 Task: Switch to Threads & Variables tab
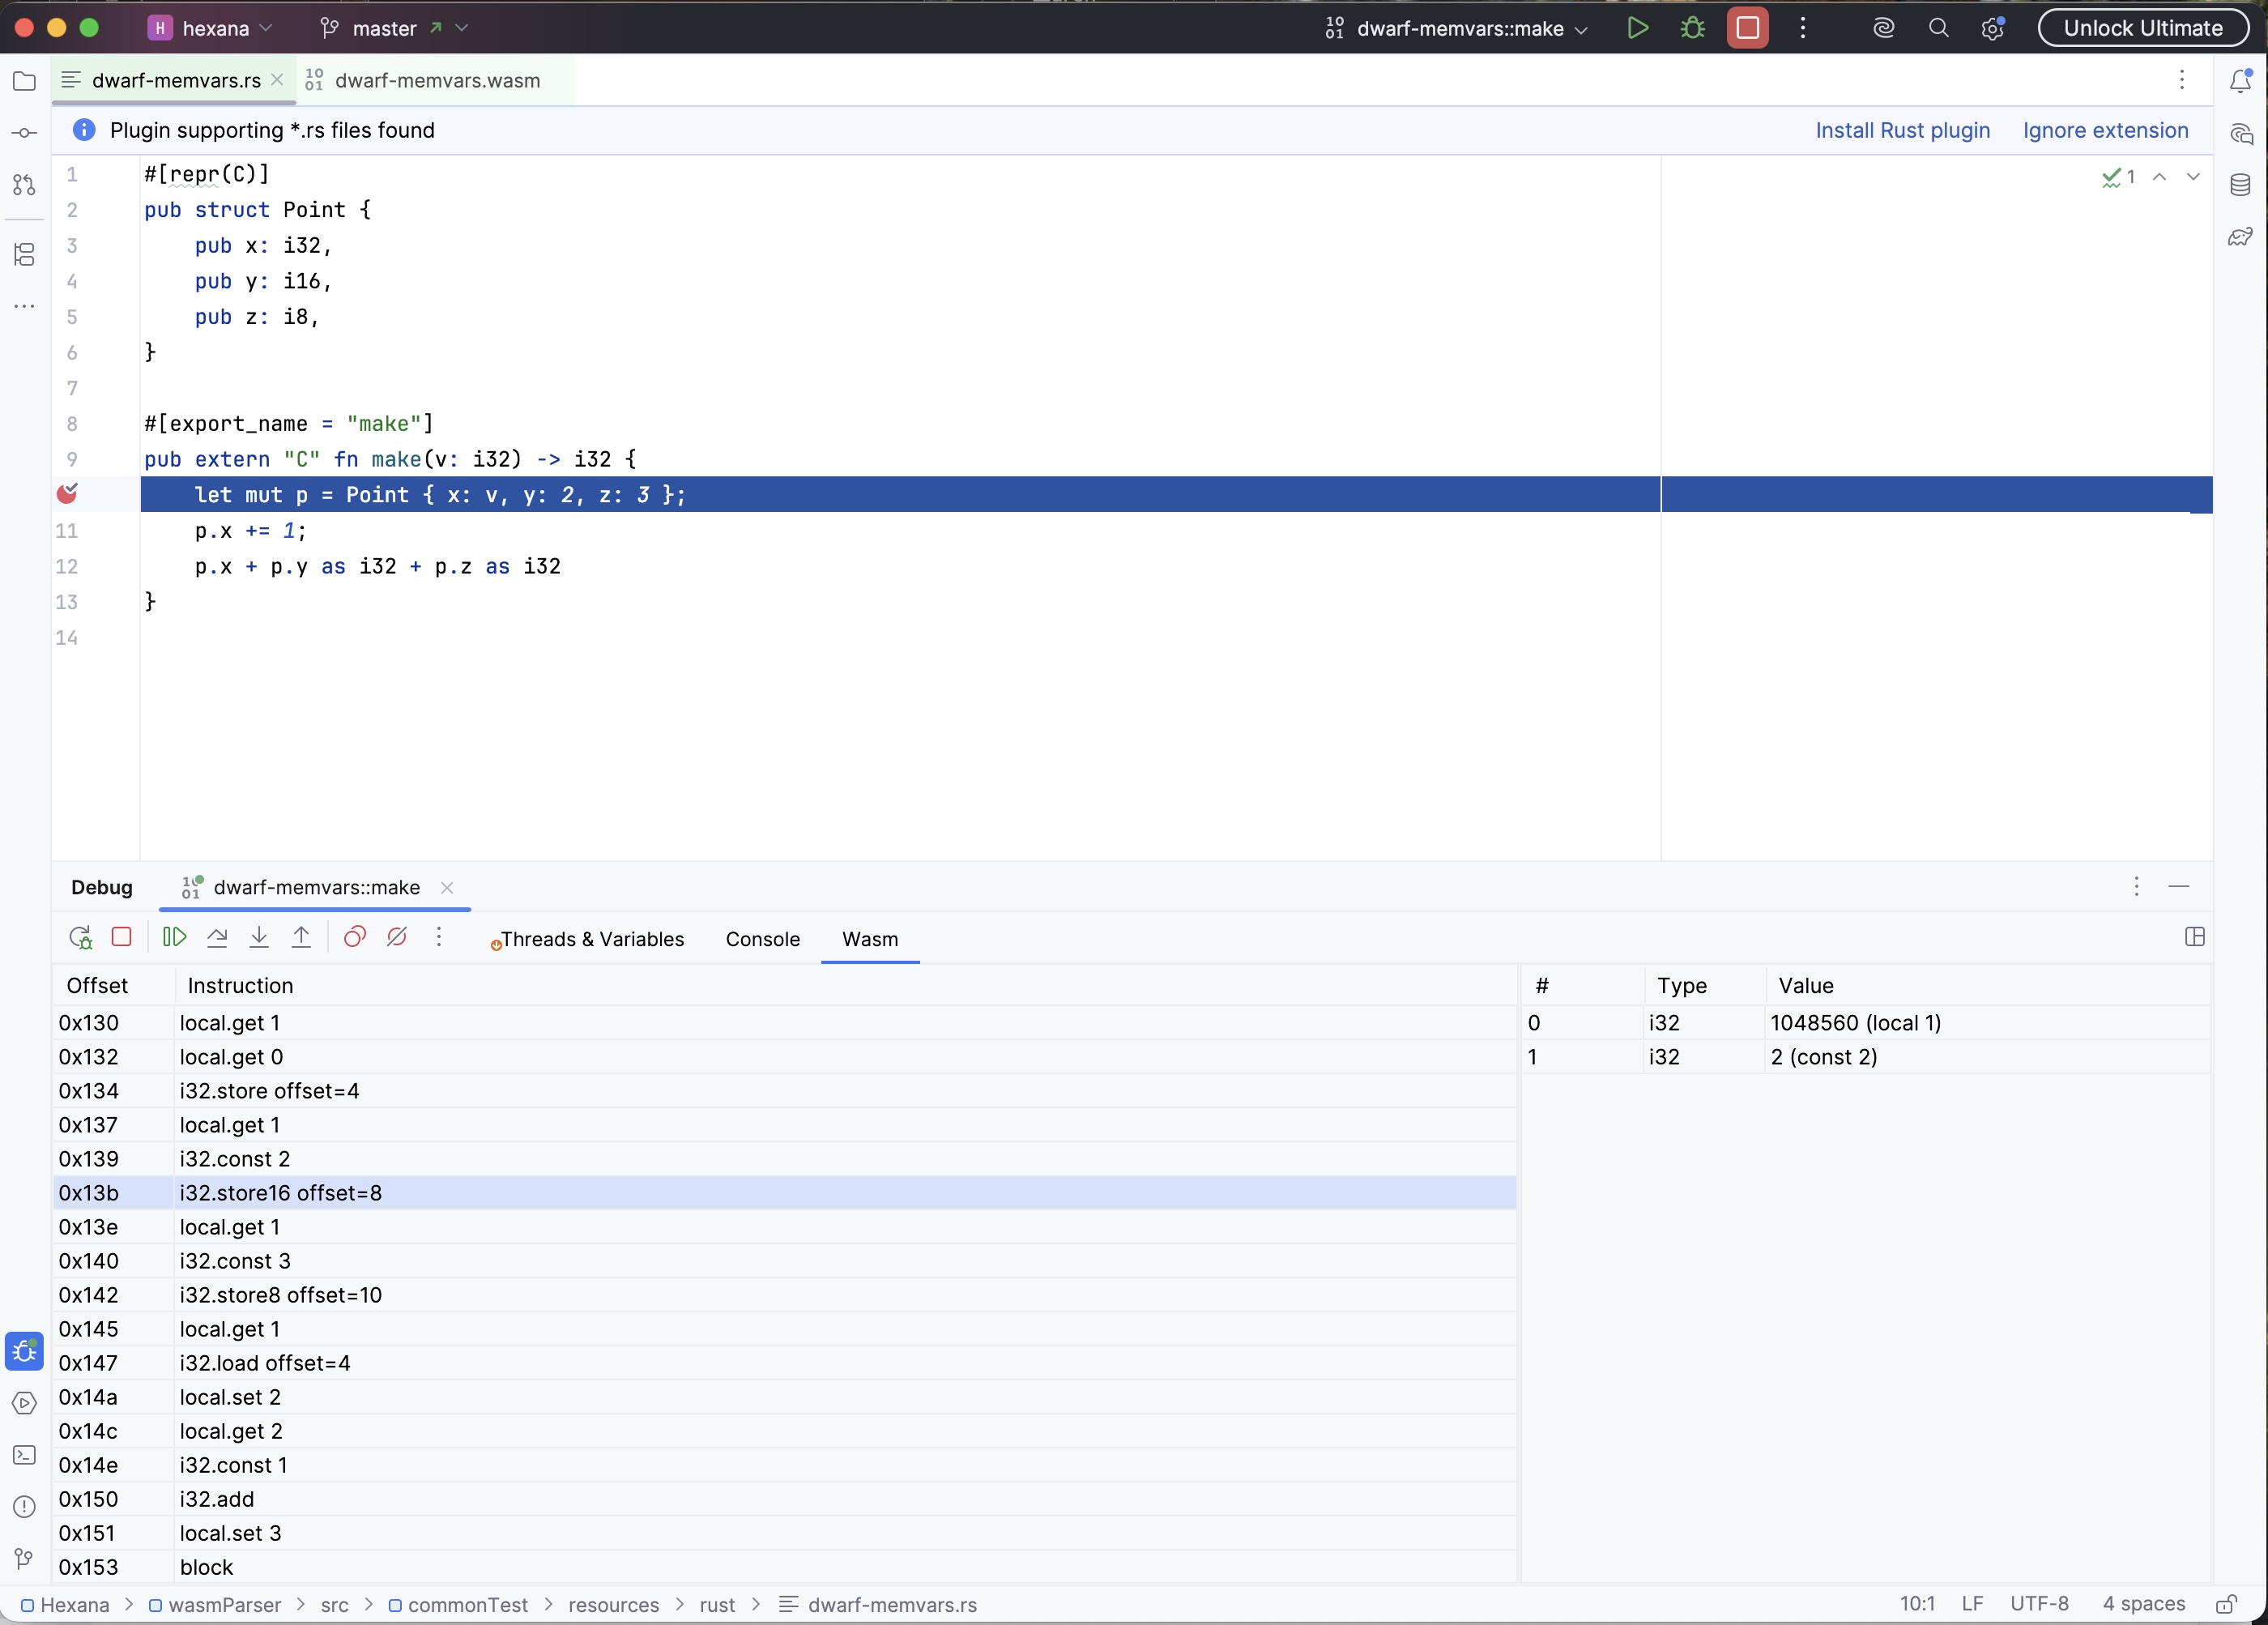pos(592,939)
